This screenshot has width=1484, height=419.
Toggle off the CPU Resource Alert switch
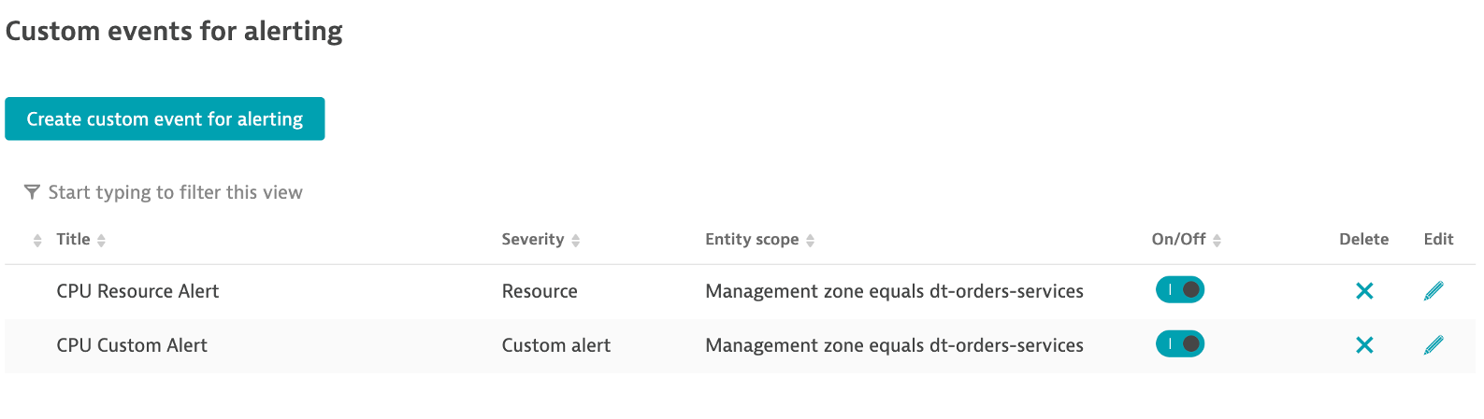pyautogui.click(x=1180, y=290)
